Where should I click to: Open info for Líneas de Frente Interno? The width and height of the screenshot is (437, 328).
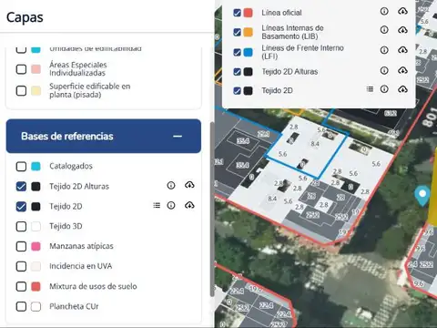pyautogui.click(x=384, y=50)
